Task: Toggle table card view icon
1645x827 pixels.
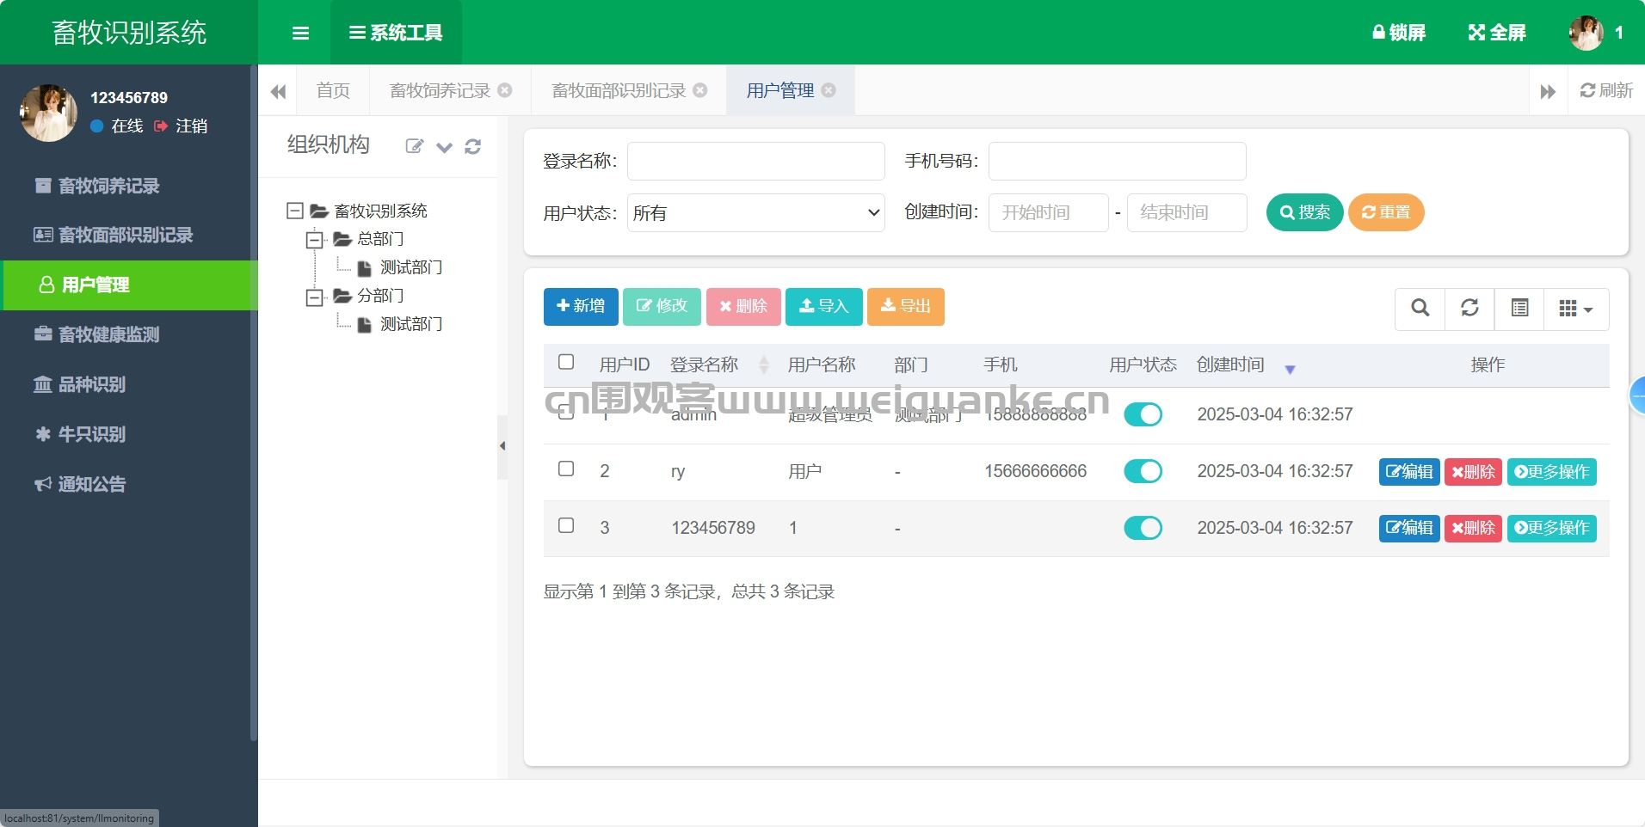Action: pyautogui.click(x=1520, y=308)
